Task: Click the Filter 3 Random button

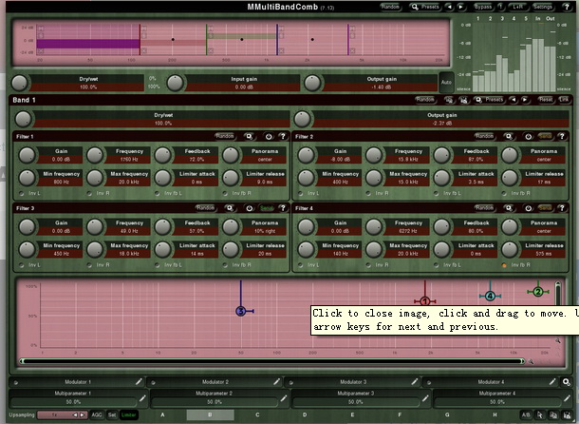Action: click(x=206, y=207)
